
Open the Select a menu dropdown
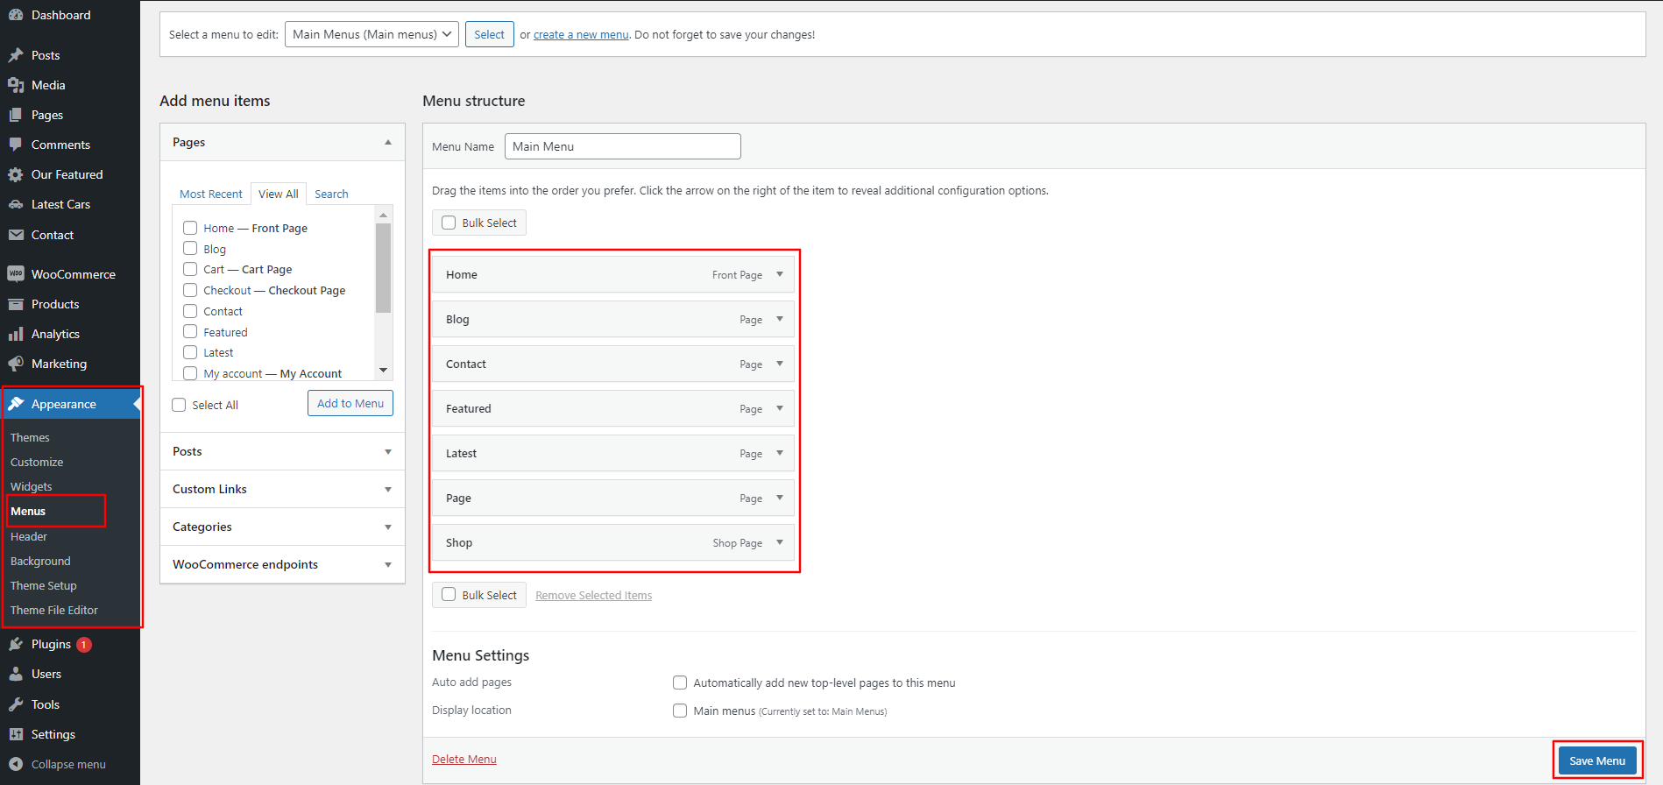pyautogui.click(x=372, y=34)
